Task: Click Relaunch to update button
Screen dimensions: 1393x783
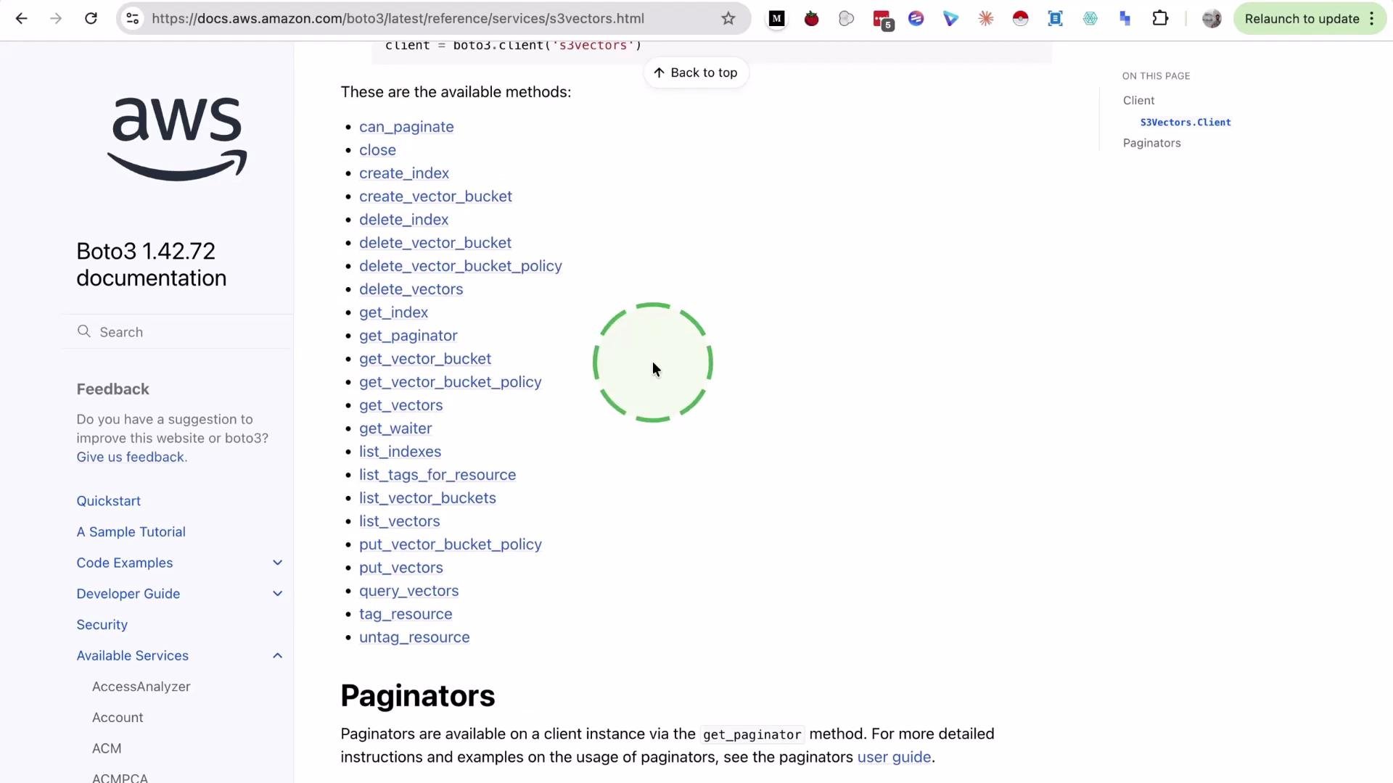Action: [1302, 19]
